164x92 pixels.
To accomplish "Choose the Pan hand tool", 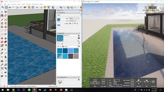I will 6,61.
